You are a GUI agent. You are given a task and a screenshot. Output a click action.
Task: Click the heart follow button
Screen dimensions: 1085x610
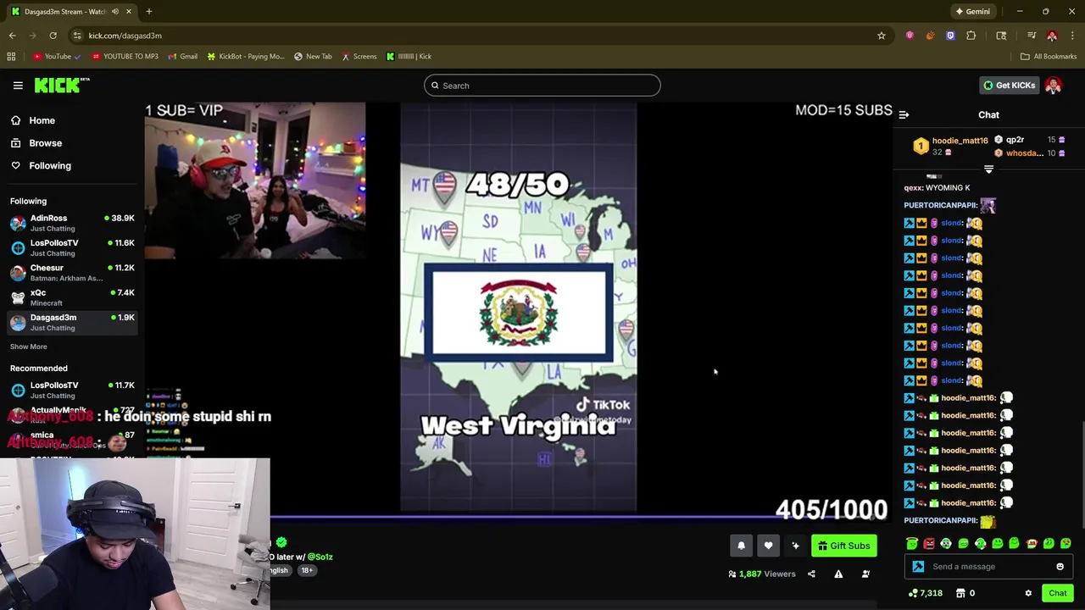[768, 546]
